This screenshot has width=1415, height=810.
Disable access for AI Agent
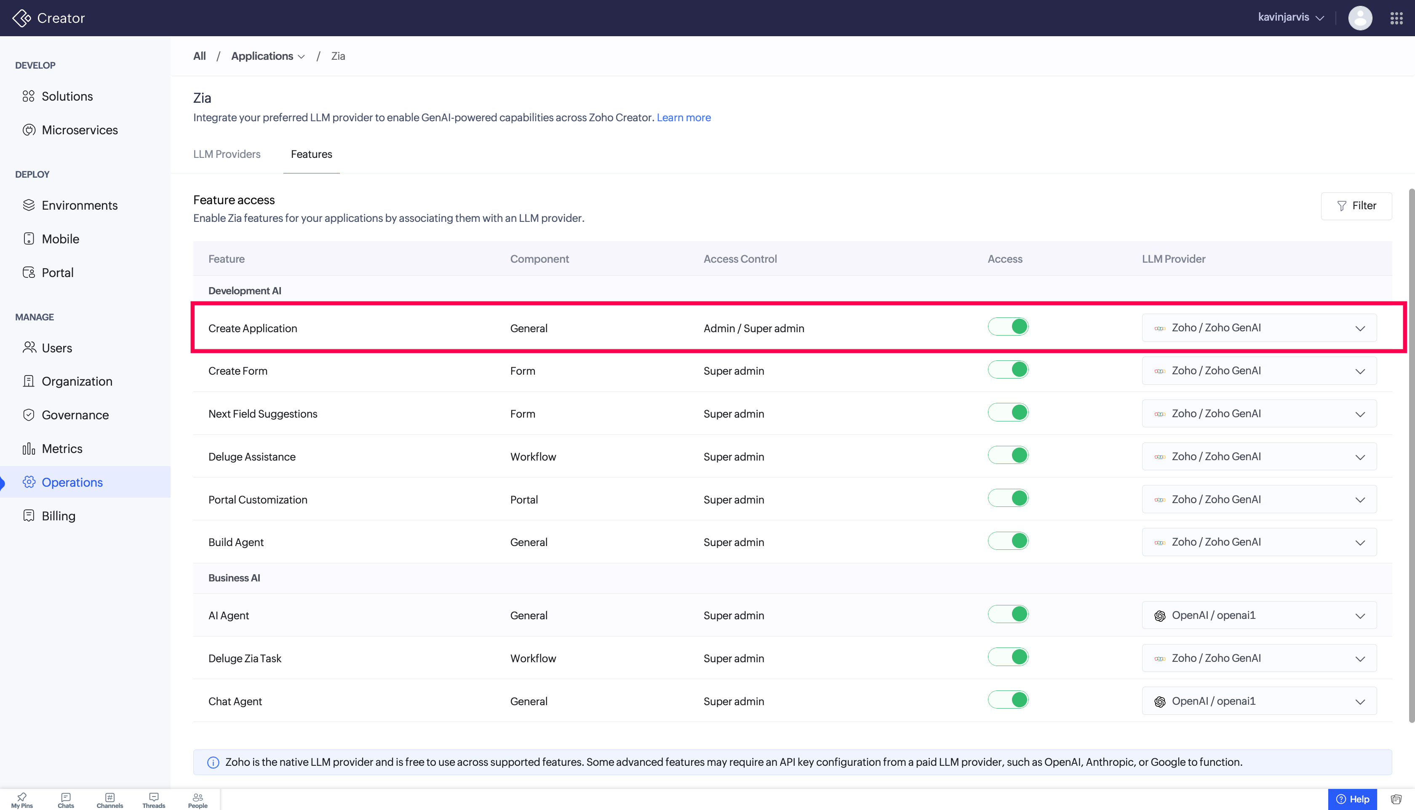point(1008,614)
